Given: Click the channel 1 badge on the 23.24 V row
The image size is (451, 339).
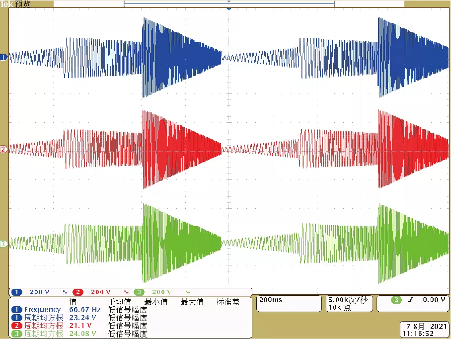Looking at the screenshot, I should (17, 318).
